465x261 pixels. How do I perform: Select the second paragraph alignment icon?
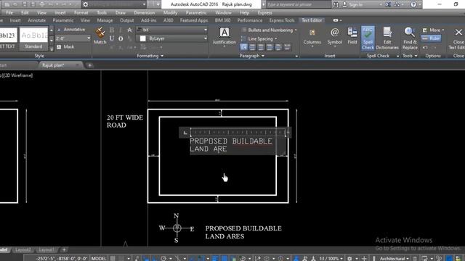252,47
